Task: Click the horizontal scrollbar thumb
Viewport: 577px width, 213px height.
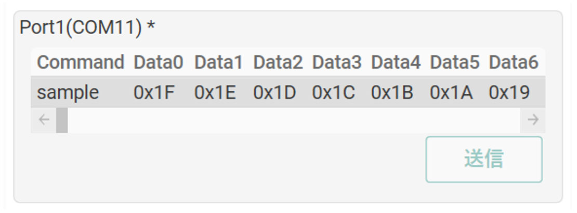Action: (62, 120)
